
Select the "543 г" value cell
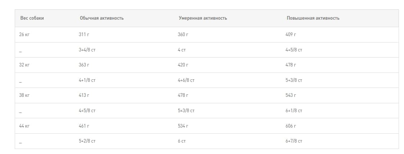(291, 95)
